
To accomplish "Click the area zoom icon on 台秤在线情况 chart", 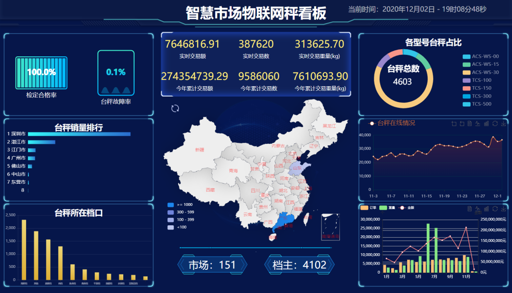I will 454,124.
